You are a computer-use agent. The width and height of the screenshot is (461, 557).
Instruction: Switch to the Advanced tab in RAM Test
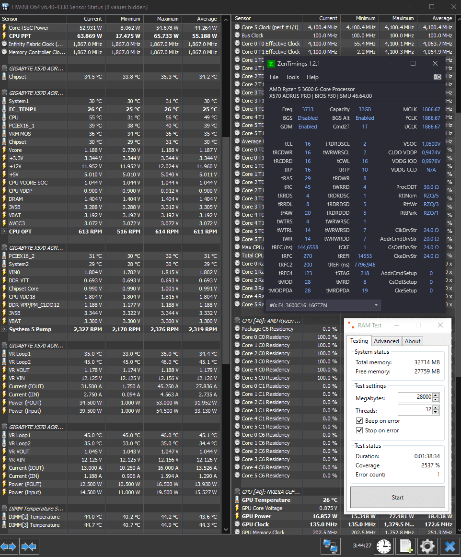386,341
